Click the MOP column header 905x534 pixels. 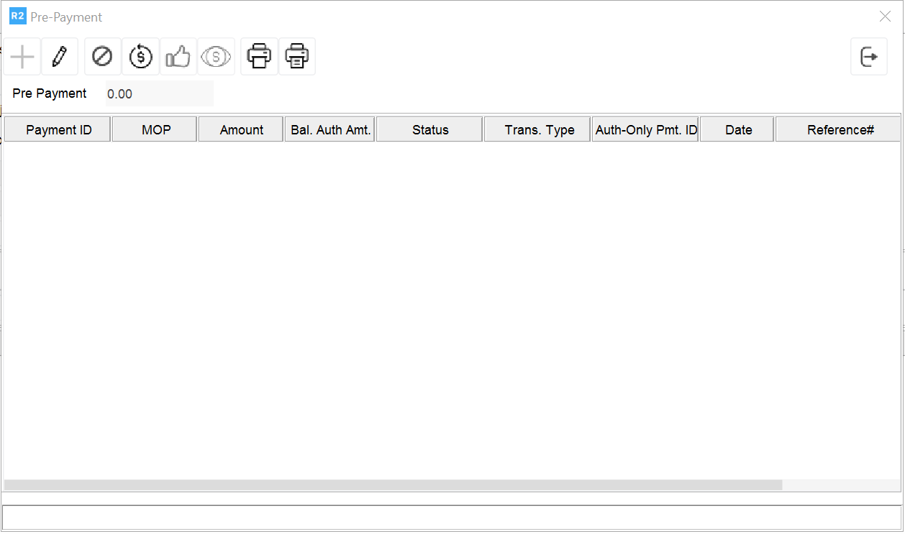[x=155, y=130]
